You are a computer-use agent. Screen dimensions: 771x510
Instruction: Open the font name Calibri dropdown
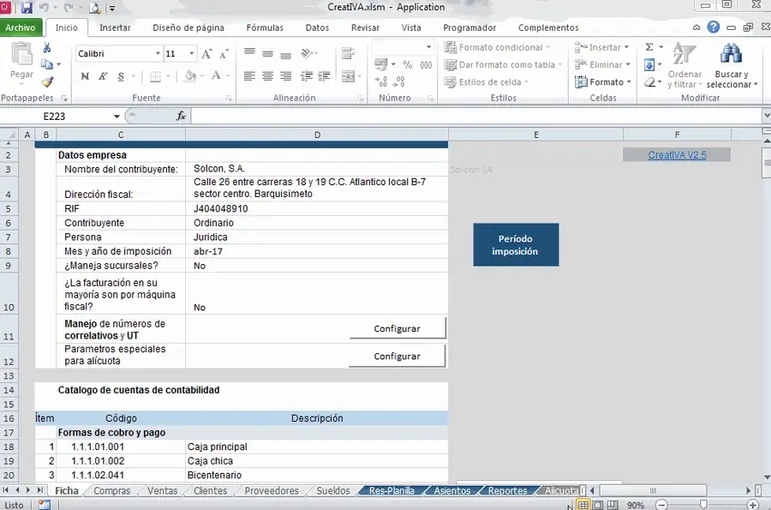point(158,54)
